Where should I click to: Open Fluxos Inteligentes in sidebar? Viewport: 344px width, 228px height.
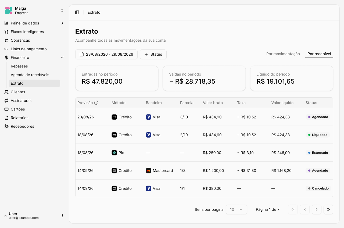pyautogui.click(x=34, y=32)
